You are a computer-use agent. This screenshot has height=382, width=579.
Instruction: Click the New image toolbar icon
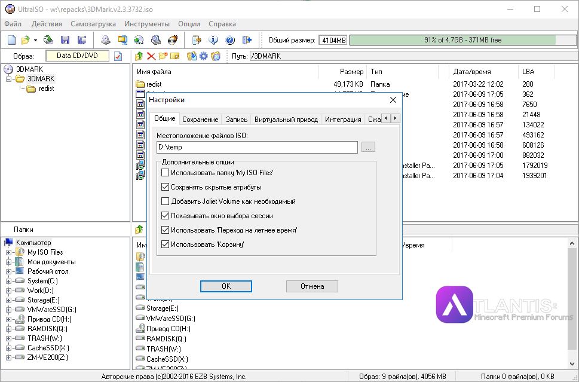12,40
